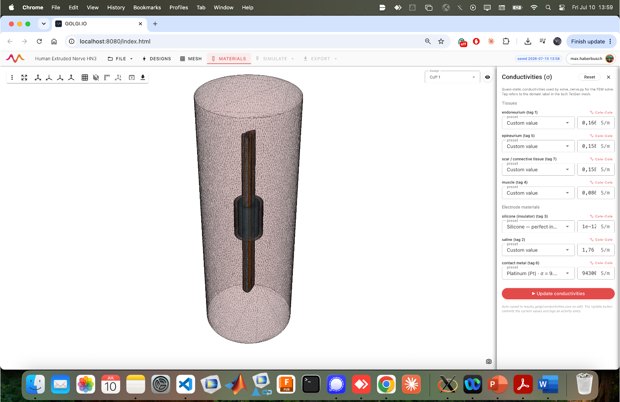Click the fit-to-view expand arrows icon

click(x=24, y=77)
